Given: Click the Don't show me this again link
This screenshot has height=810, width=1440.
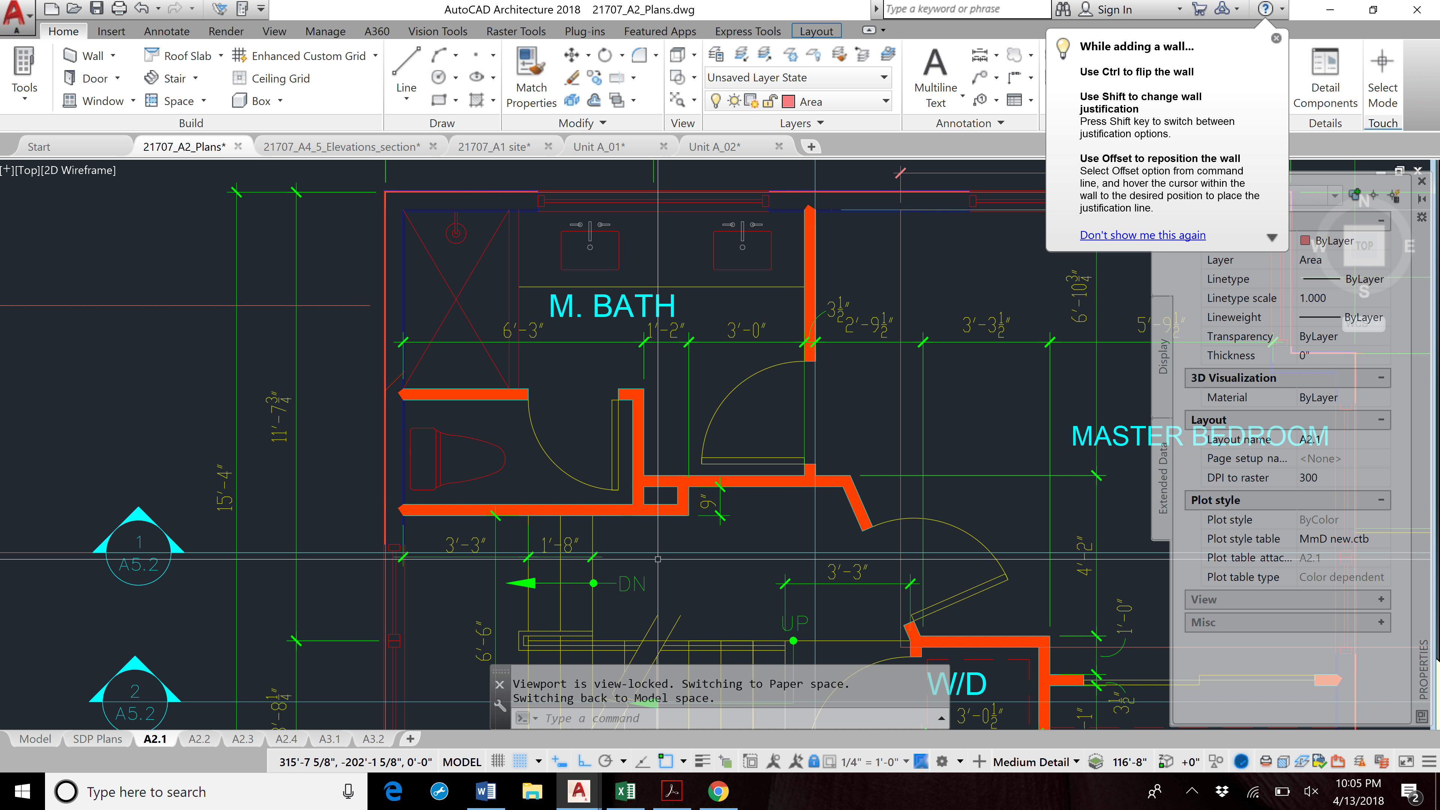Looking at the screenshot, I should [1143, 235].
